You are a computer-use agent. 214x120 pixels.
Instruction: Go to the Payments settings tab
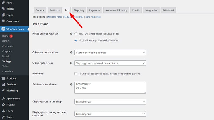click(x=95, y=10)
